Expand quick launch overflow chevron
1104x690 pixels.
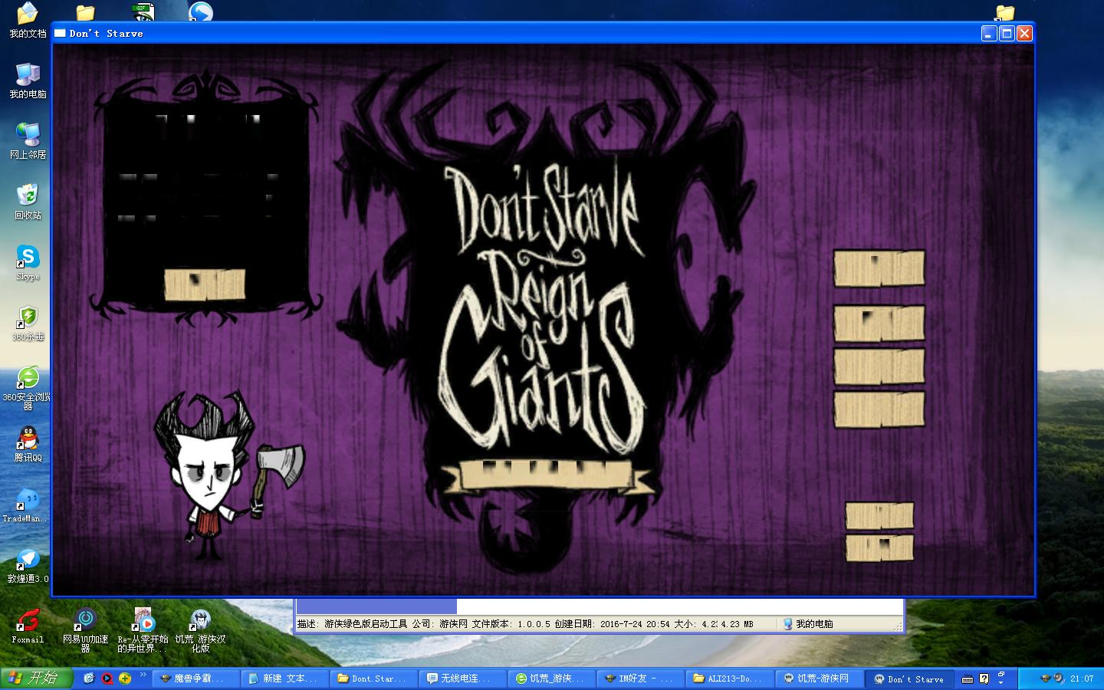[143, 675]
